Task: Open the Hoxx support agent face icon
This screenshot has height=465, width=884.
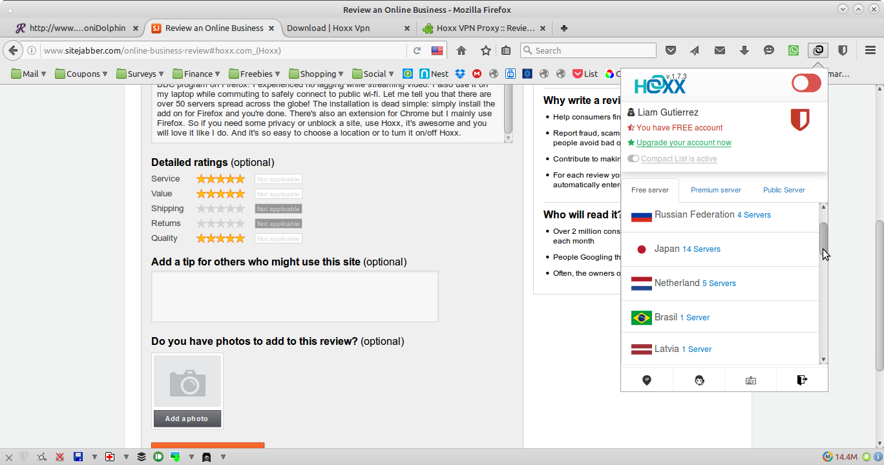Action: (x=699, y=380)
